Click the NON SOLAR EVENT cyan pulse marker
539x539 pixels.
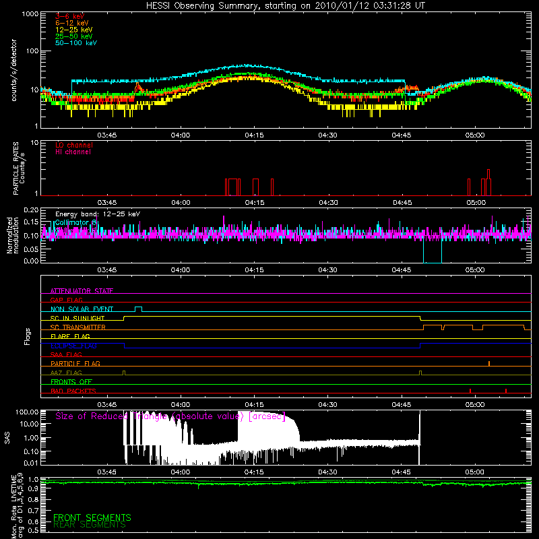coord(138,309)
